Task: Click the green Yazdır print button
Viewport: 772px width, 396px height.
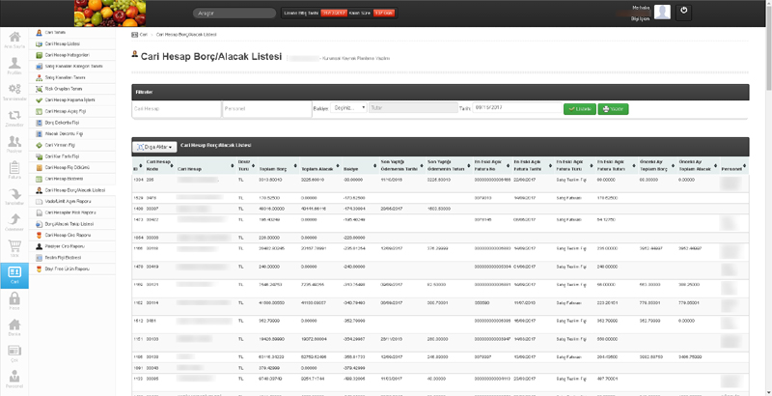Action: click(613, 109)
